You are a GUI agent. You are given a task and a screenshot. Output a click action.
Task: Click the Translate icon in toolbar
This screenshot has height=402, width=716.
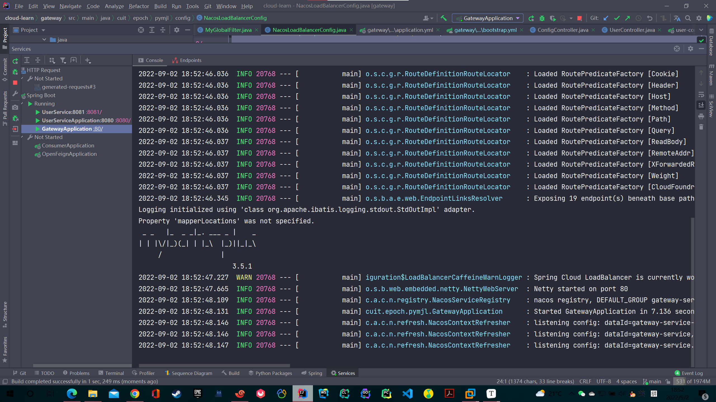point(677,18)
